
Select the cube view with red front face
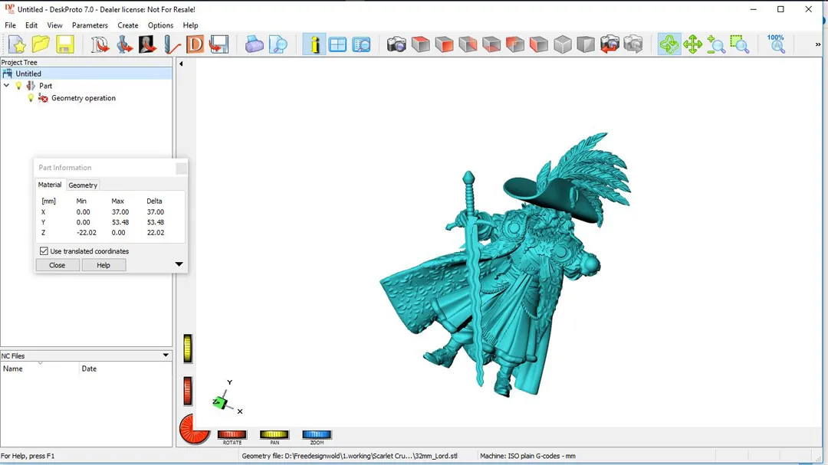tap(444, 44)
